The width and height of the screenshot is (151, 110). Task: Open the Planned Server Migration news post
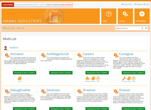(29, 5)
